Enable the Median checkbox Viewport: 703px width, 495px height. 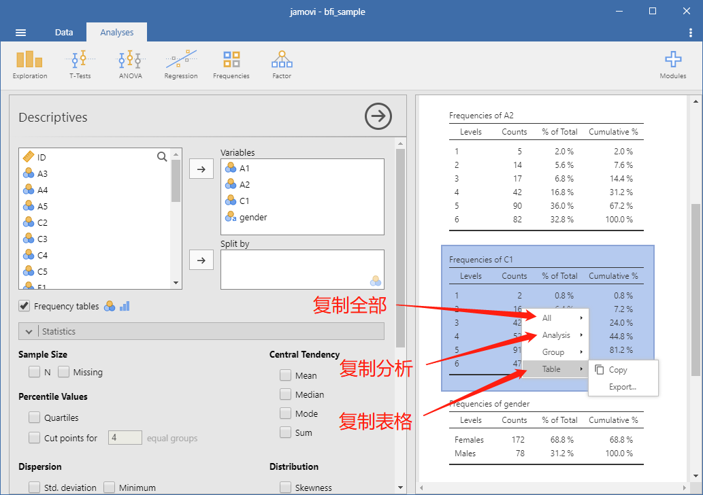pyautogui.click(x=285, y=394)
